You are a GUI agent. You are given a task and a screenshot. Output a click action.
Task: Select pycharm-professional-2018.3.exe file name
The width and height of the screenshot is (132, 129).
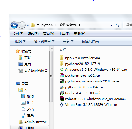[92, 81]
